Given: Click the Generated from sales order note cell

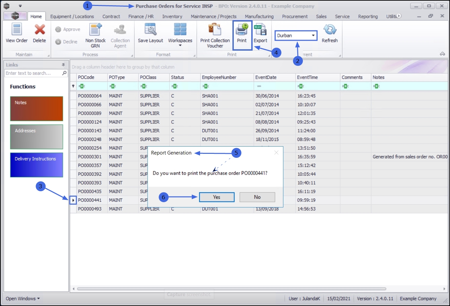Looking at the screenshot, I should click(x=410, y=157).
